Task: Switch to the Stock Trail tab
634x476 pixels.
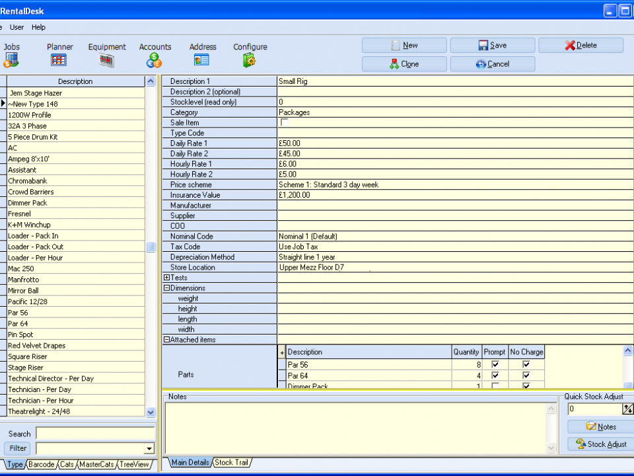Action: (x=232, y=463)
